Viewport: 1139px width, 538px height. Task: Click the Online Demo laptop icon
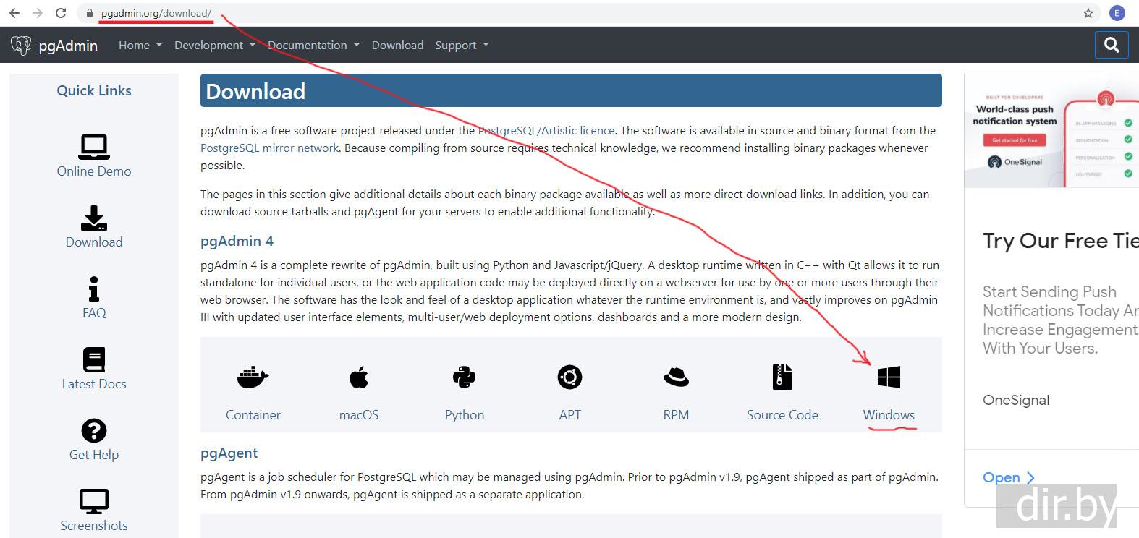click(94, 147)
